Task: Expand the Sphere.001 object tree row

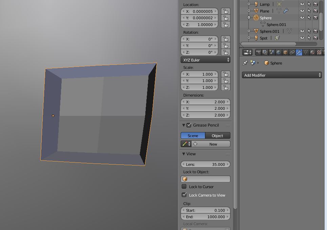Action: coord(249,31)
